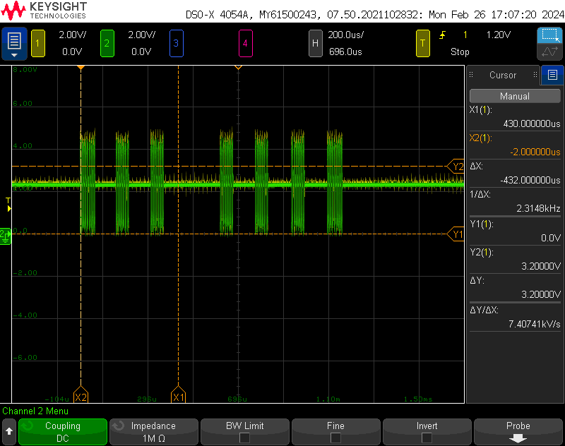Click the trigger level T marker at left

[x=8, y=204]
